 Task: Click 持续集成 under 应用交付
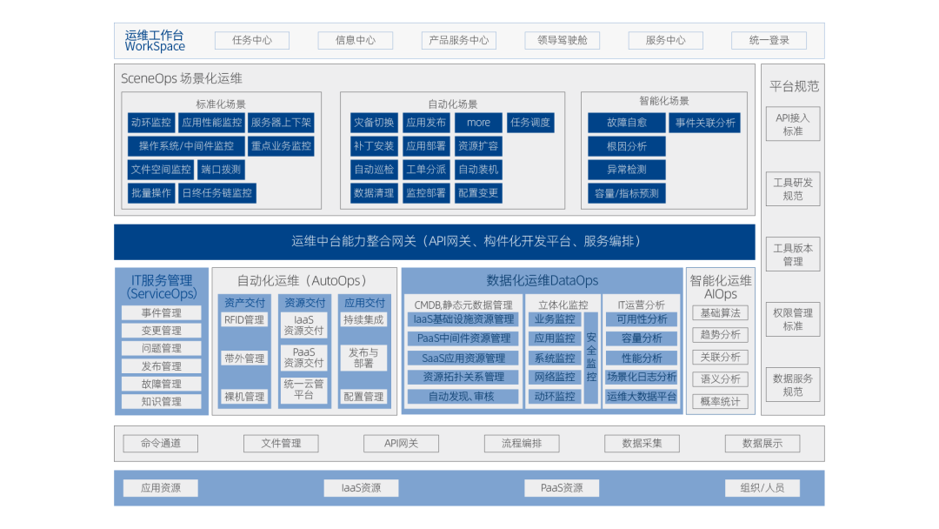coord(363,320)
